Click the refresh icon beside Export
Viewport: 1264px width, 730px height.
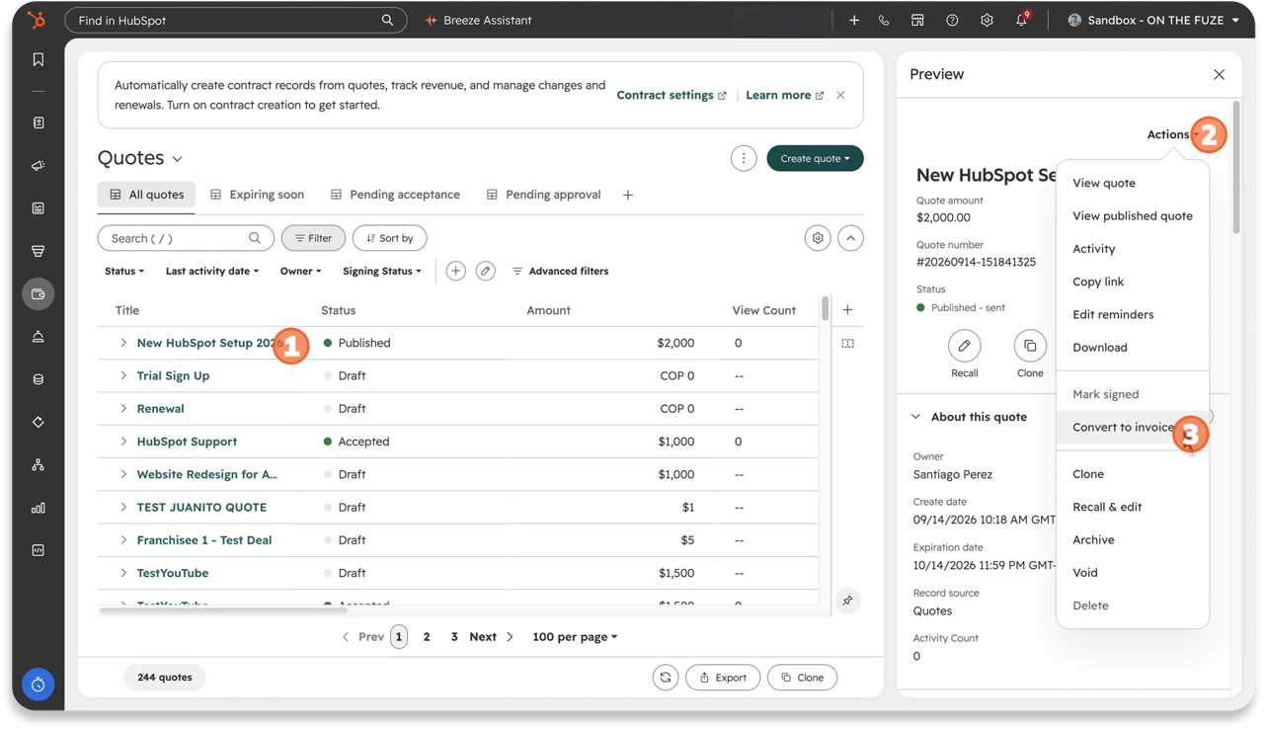[666, 678]
